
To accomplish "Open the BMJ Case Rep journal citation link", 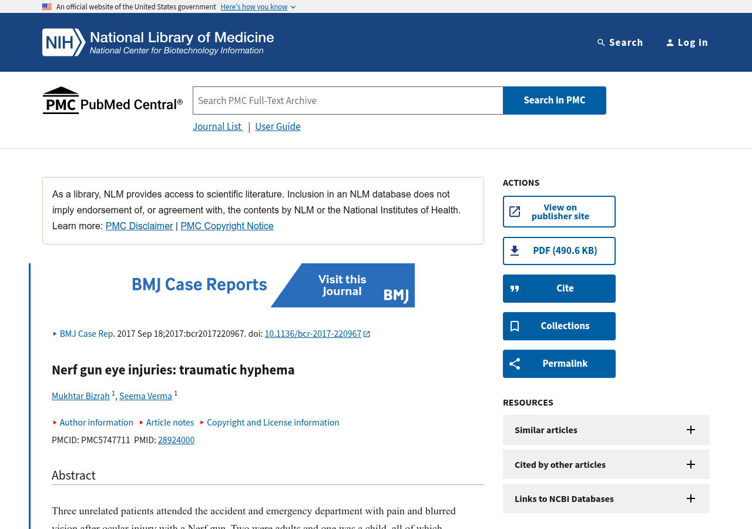I will tap(86, 333).
